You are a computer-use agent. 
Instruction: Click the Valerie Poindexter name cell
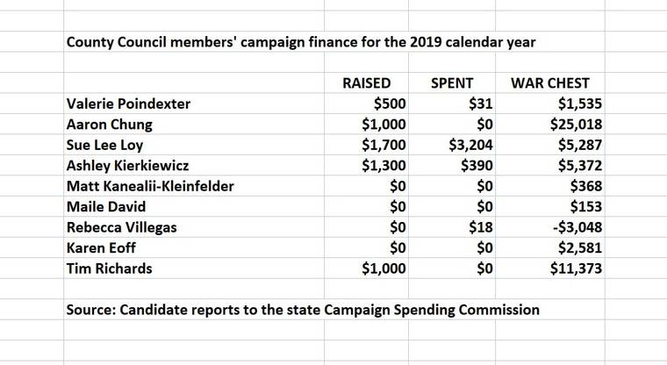click(x=128, y=104)
